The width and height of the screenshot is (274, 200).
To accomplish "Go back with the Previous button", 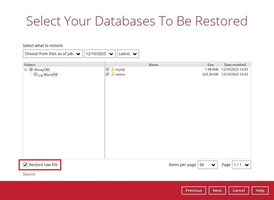I will tap(194, 190).
